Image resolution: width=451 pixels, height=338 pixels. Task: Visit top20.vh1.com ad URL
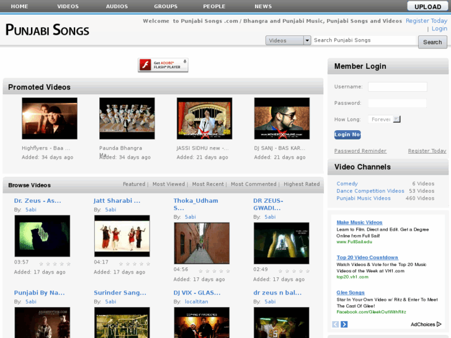pos(352,277)
